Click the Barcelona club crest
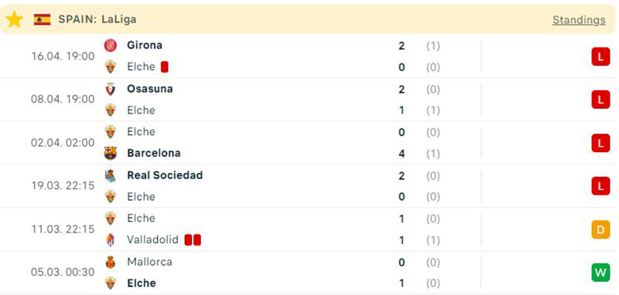 [x=110, y=153]
